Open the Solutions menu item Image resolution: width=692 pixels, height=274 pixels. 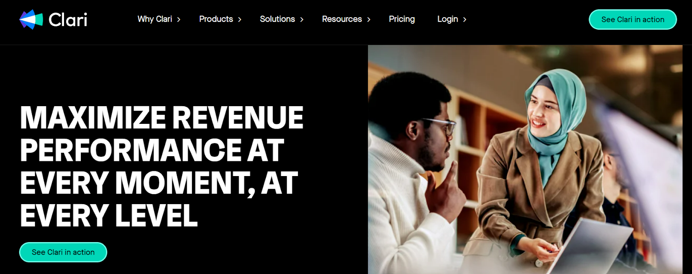[x=277, y=19]
